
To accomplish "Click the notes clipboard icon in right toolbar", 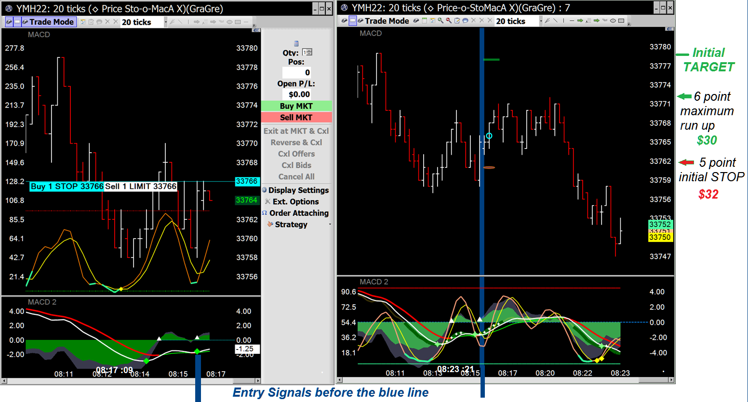I will click(x=457, y=21).
